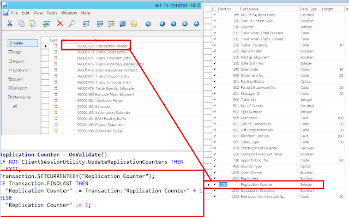Click the Table Filter toolbar icon
The image size is (349, 217).
pos(100,23)
